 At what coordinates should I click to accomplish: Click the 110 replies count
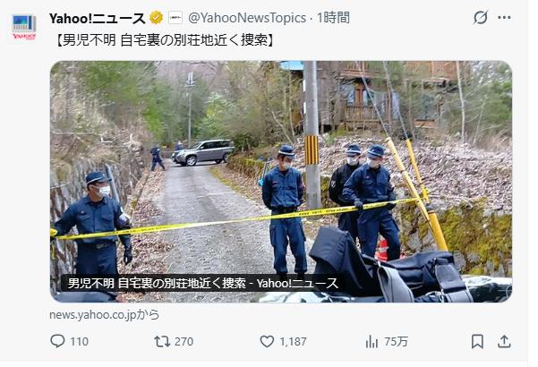pos(80,342)
